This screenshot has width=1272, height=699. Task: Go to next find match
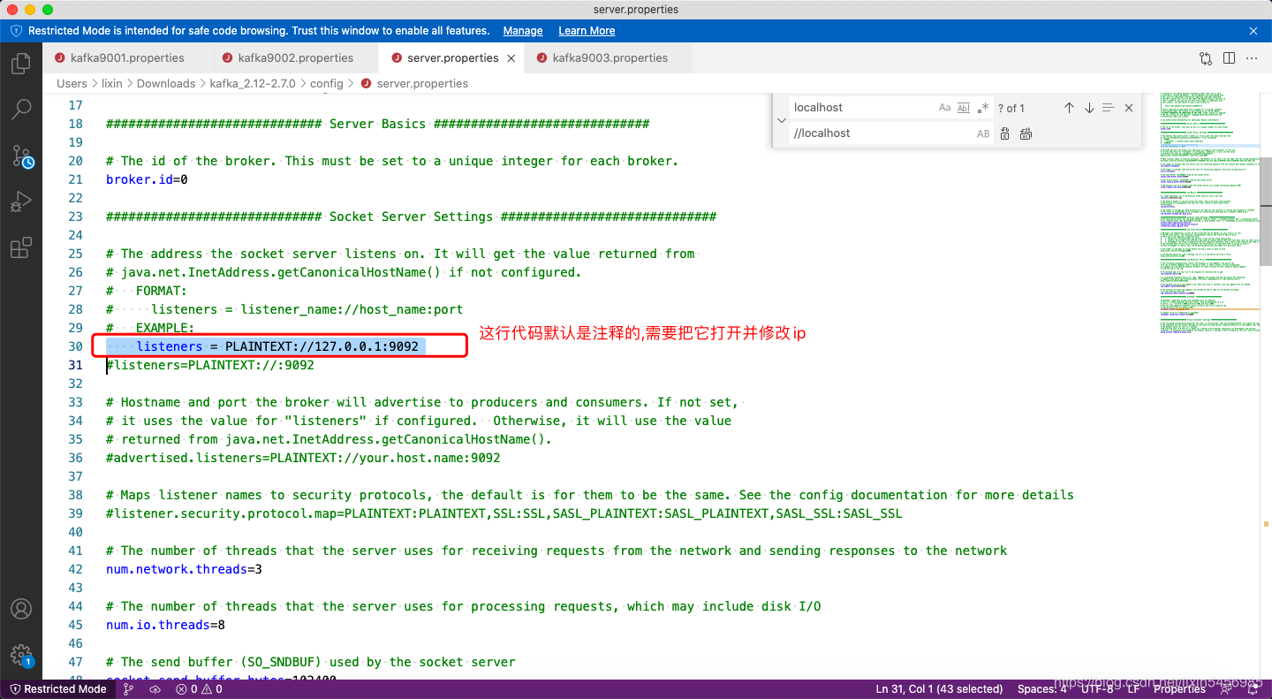coord(1089,108)
